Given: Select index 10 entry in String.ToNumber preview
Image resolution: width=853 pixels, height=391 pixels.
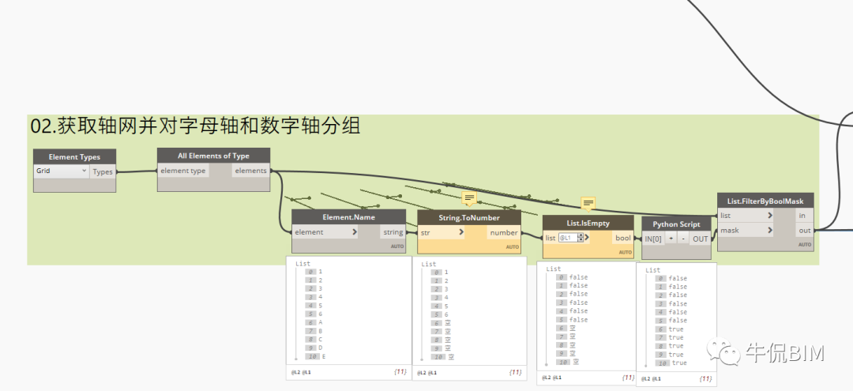Looking at the screenshot, I should click(452, 357).
